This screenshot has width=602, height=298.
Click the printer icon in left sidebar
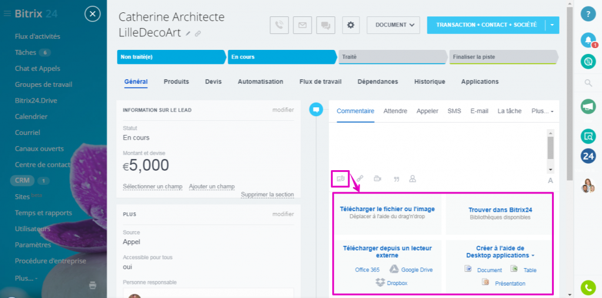tap(92, 285)
